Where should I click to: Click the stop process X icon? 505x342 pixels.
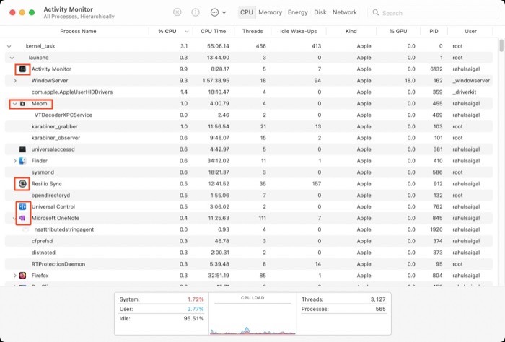tap(177, 12)
